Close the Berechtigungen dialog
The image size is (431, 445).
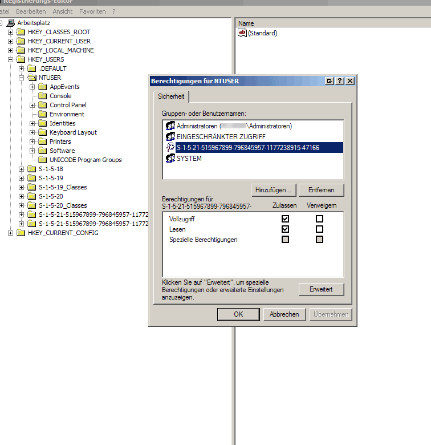point(350,81)
